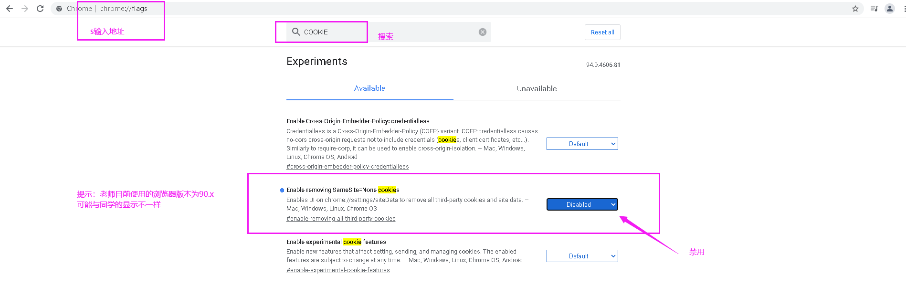This screenshot has height=287, width=906.
Task: Click the search magnifier icon
Action: click(x=296, y=32)
